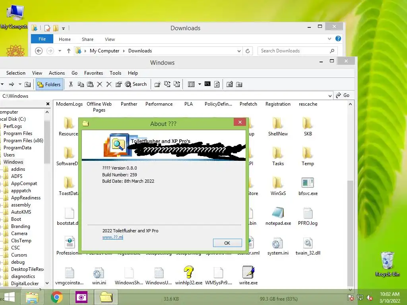
Task: Click the Windows Start button
Action: pyautogui.click(x=9, y=297)
